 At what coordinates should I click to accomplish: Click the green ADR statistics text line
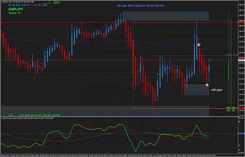click(34, 115)
